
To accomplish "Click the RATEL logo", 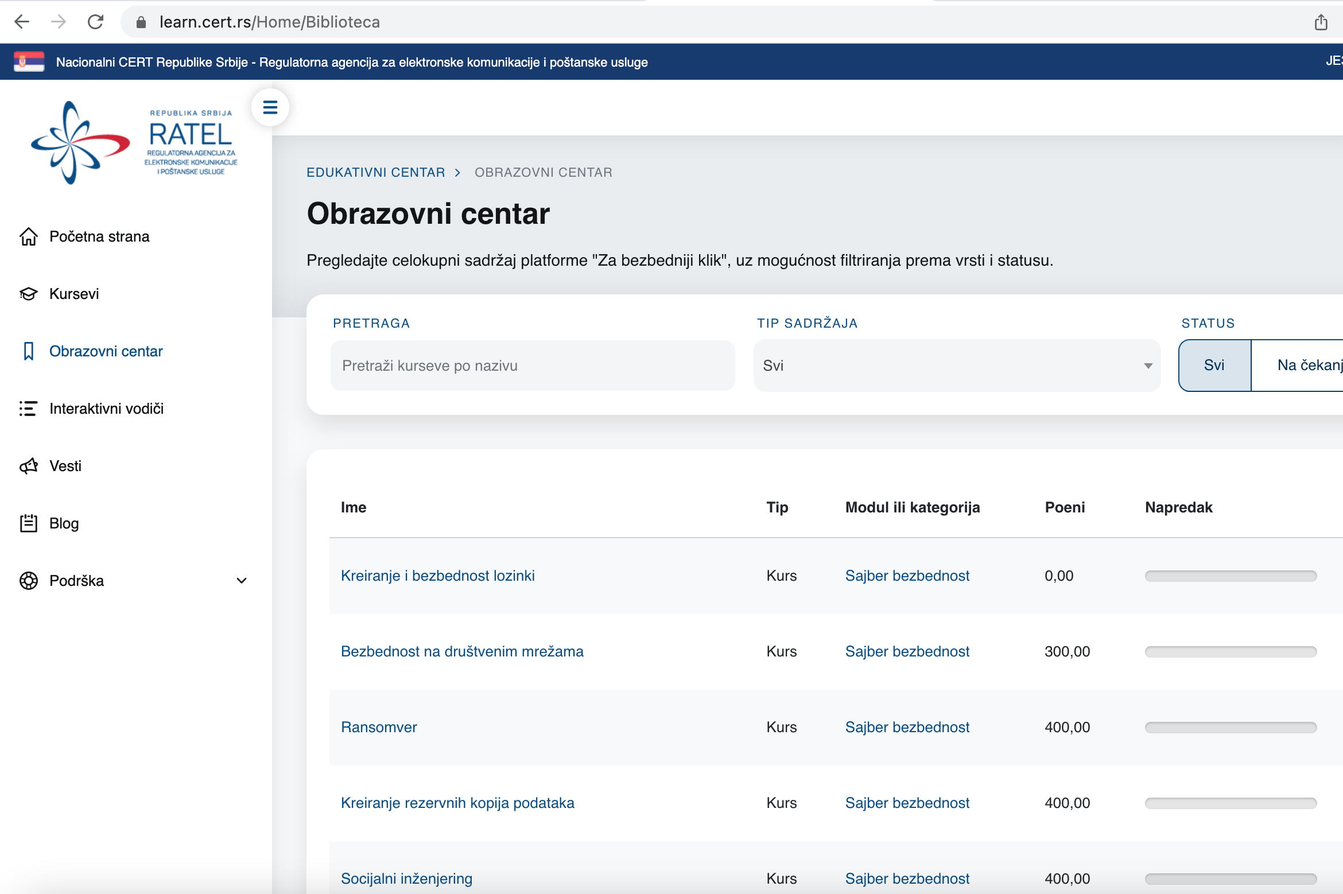I will [134, 142].
